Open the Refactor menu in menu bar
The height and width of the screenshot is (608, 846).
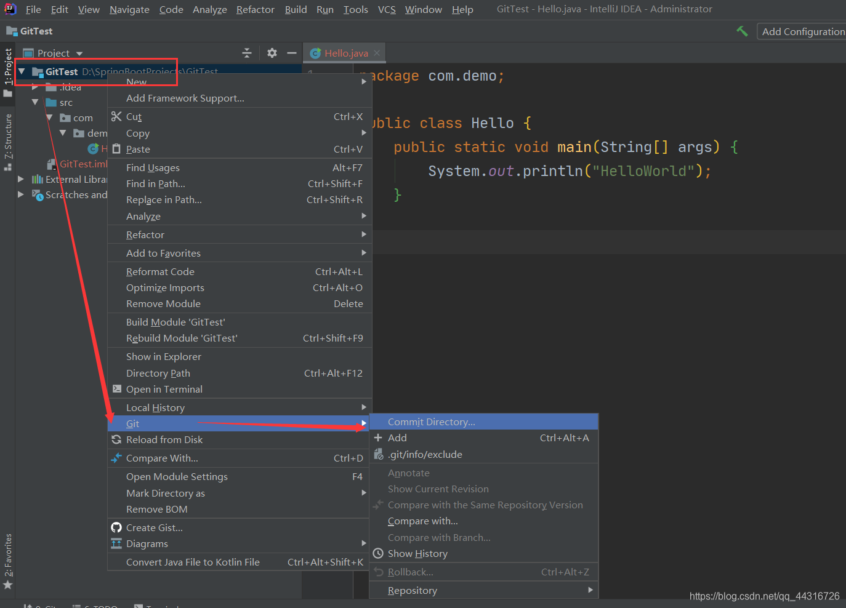pos(256,9)
